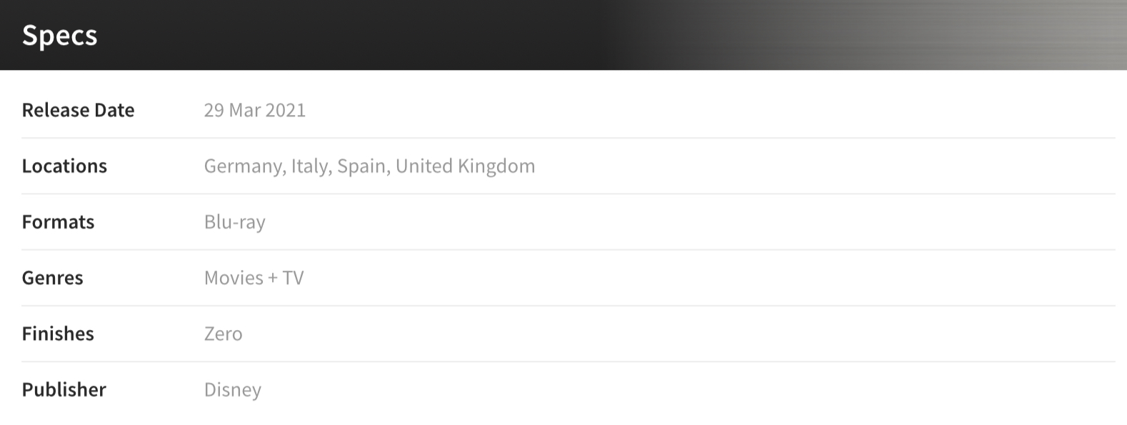Click the Publisher row label
The image size is (1127, 425).
click(64, 389)
